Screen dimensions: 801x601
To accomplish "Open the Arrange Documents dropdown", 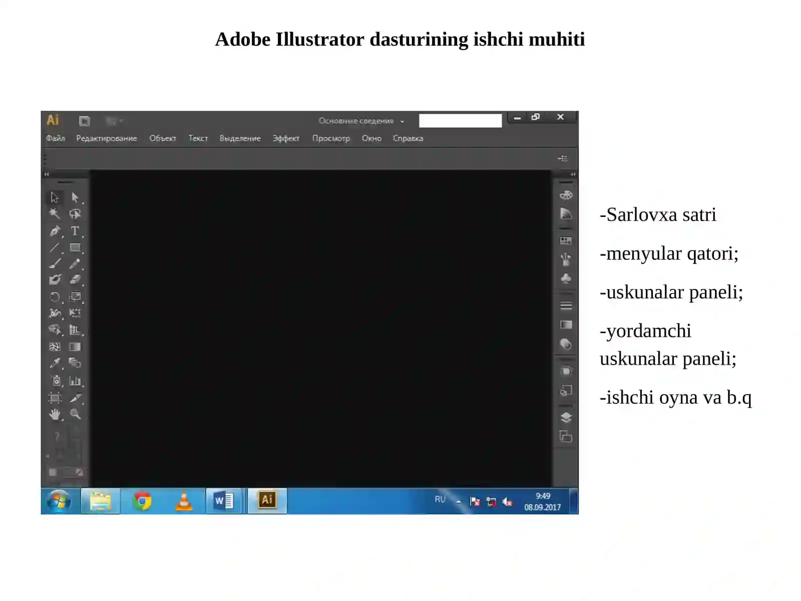I will tap(114, 121).
